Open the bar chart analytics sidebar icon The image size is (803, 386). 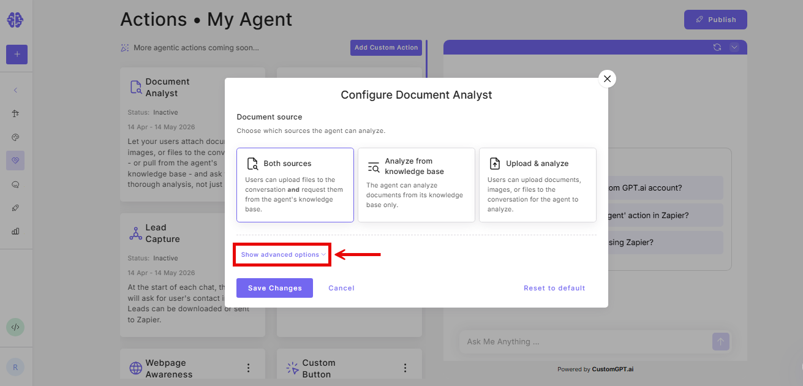(x=15, y=231)
